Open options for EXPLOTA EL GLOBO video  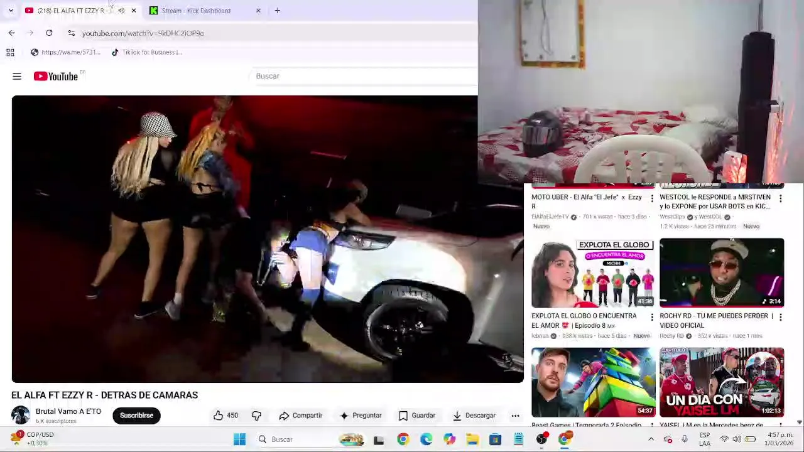click(x=651, y=318)
